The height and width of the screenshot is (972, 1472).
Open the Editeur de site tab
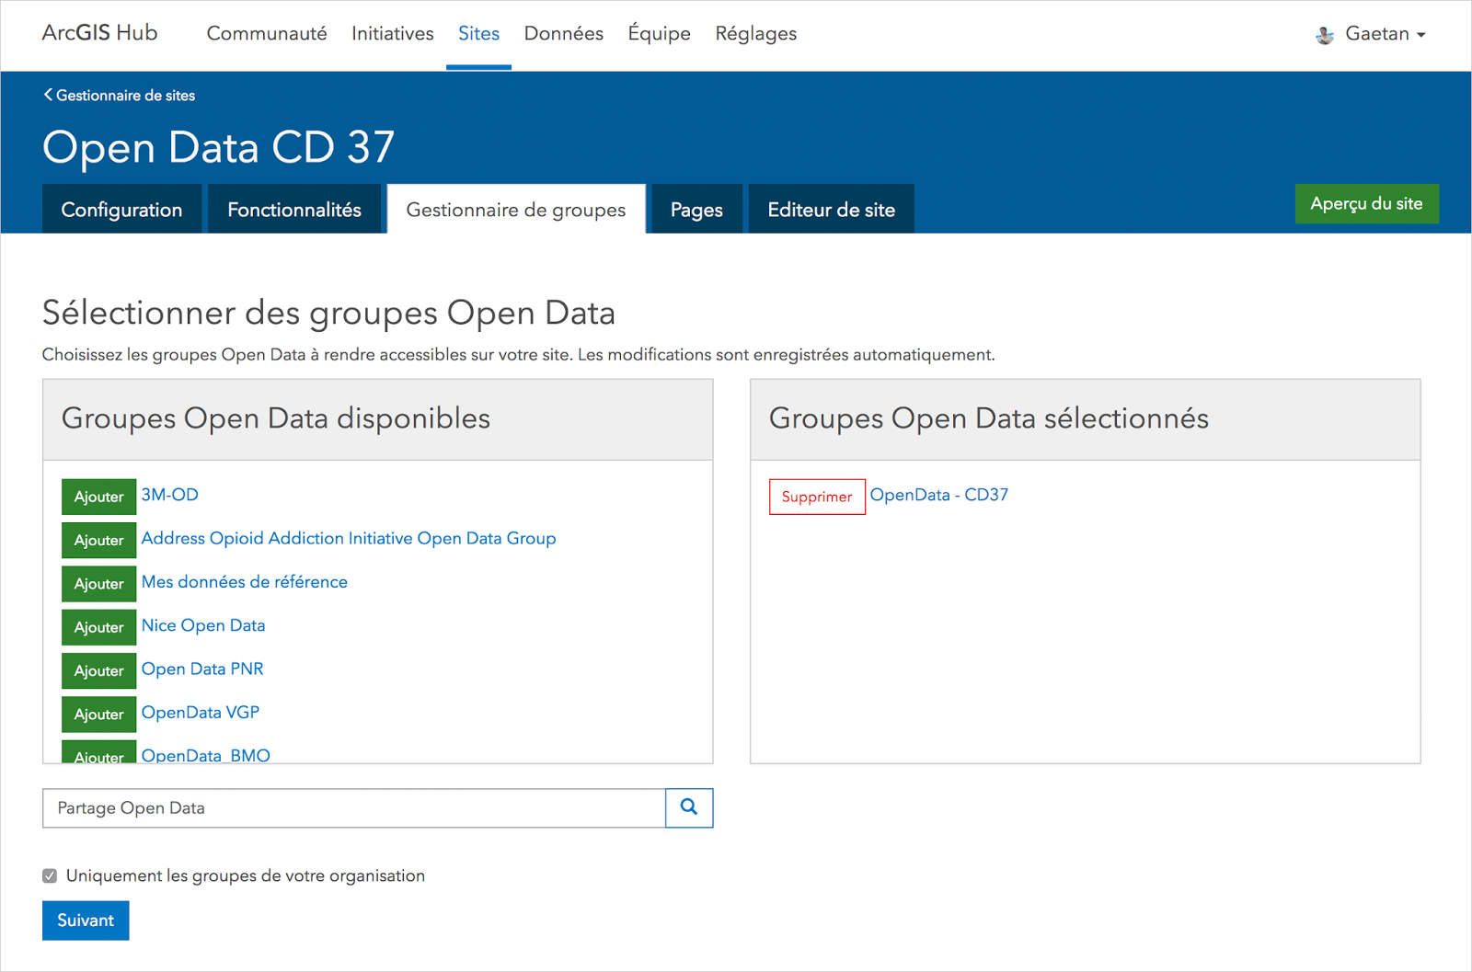click(x=832, y=209)
